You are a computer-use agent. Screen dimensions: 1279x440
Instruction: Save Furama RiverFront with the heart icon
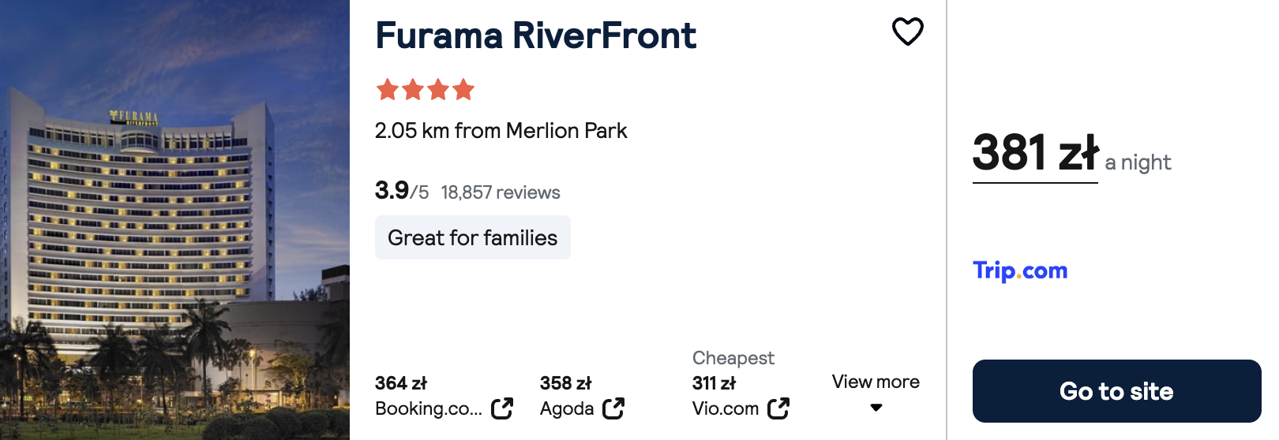coord(907,32)
